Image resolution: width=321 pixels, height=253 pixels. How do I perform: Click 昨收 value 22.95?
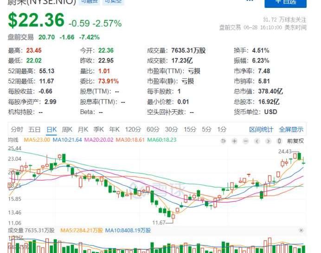coord(106,61)
